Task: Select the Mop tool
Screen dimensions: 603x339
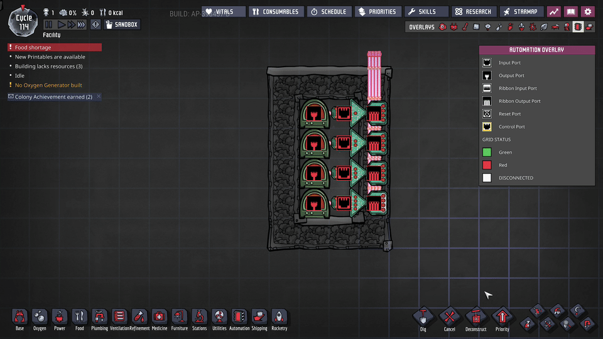Action: click(557, 311)
